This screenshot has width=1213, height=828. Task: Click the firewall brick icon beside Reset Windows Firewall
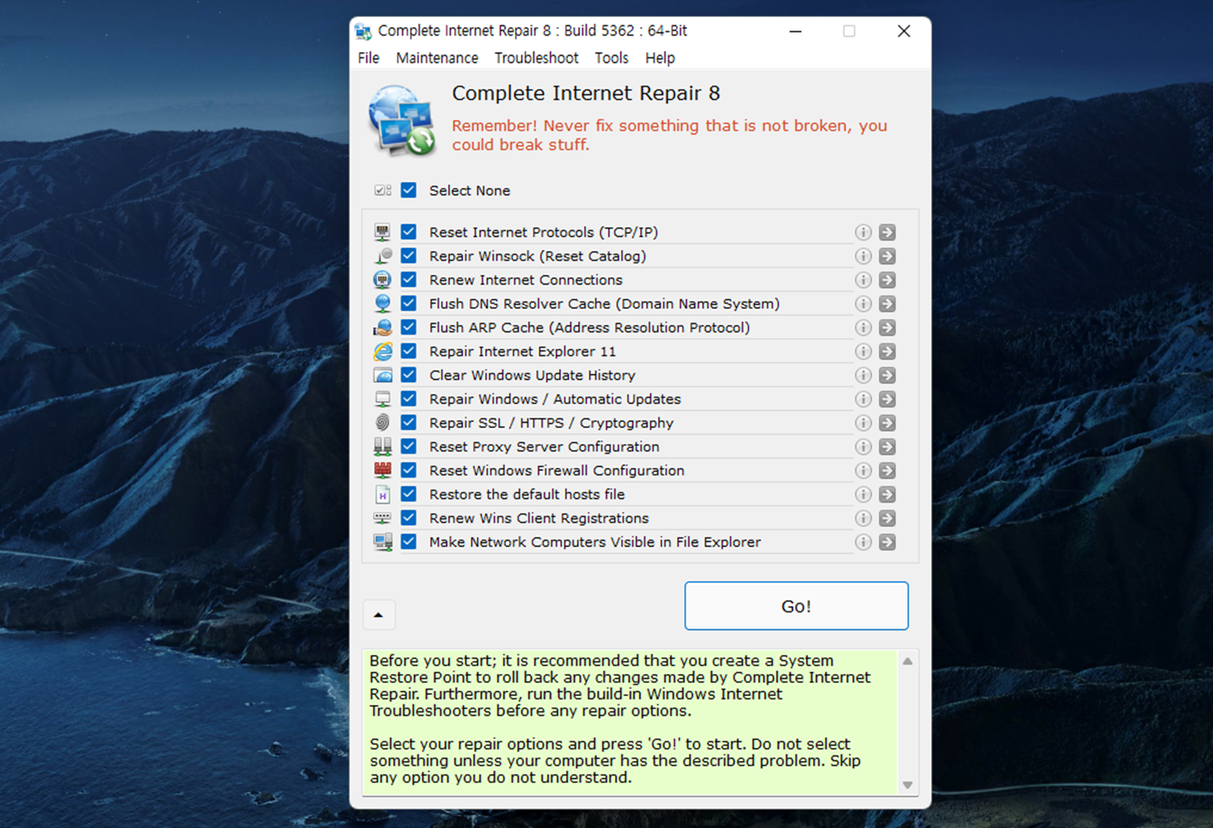click(x=383, y=470)
